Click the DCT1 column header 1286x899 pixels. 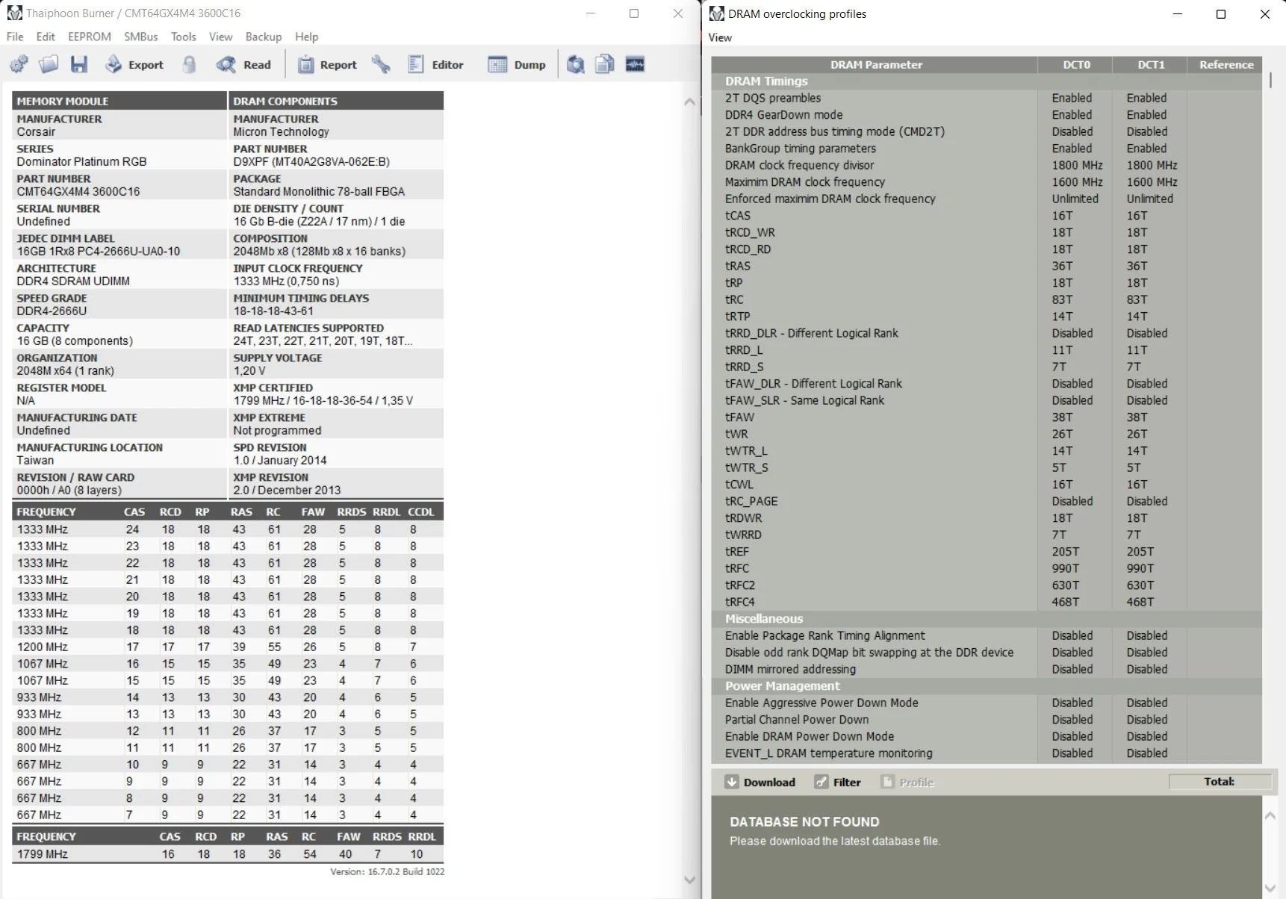coord(1150,65)
